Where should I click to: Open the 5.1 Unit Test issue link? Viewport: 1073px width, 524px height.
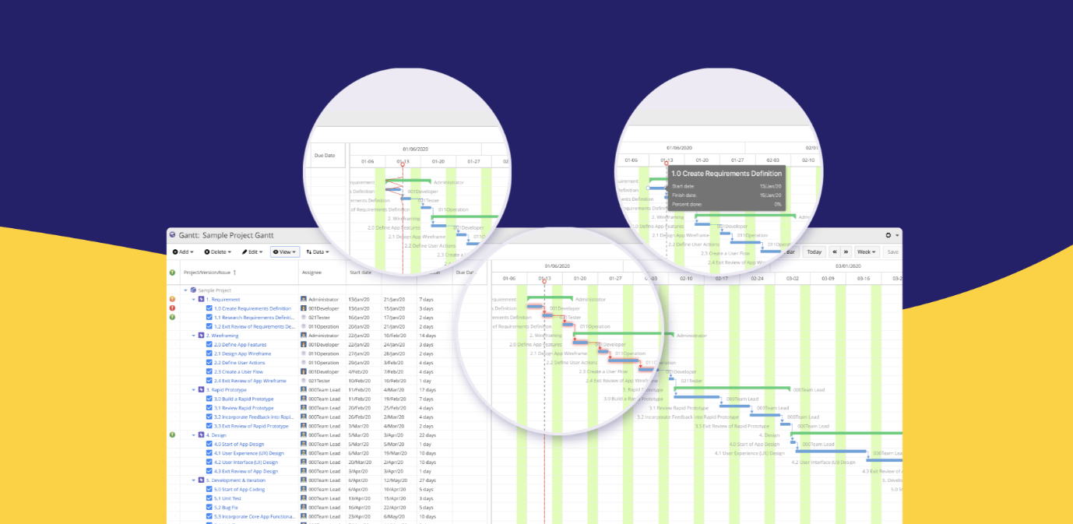(x=227, y=498)
